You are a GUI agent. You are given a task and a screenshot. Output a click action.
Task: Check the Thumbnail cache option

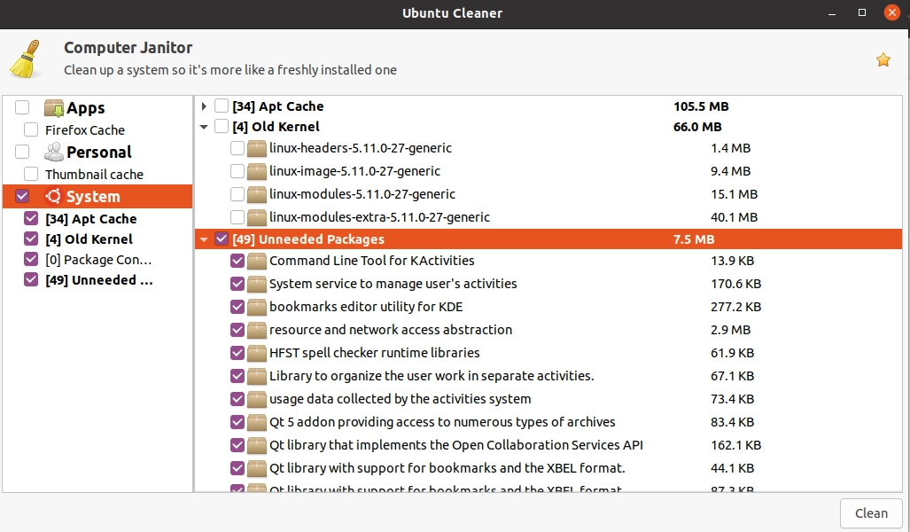pos(31,175)
